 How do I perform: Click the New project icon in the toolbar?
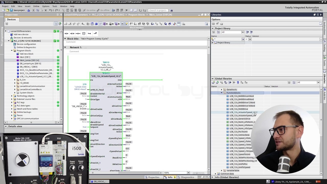(x=4, y=10)
